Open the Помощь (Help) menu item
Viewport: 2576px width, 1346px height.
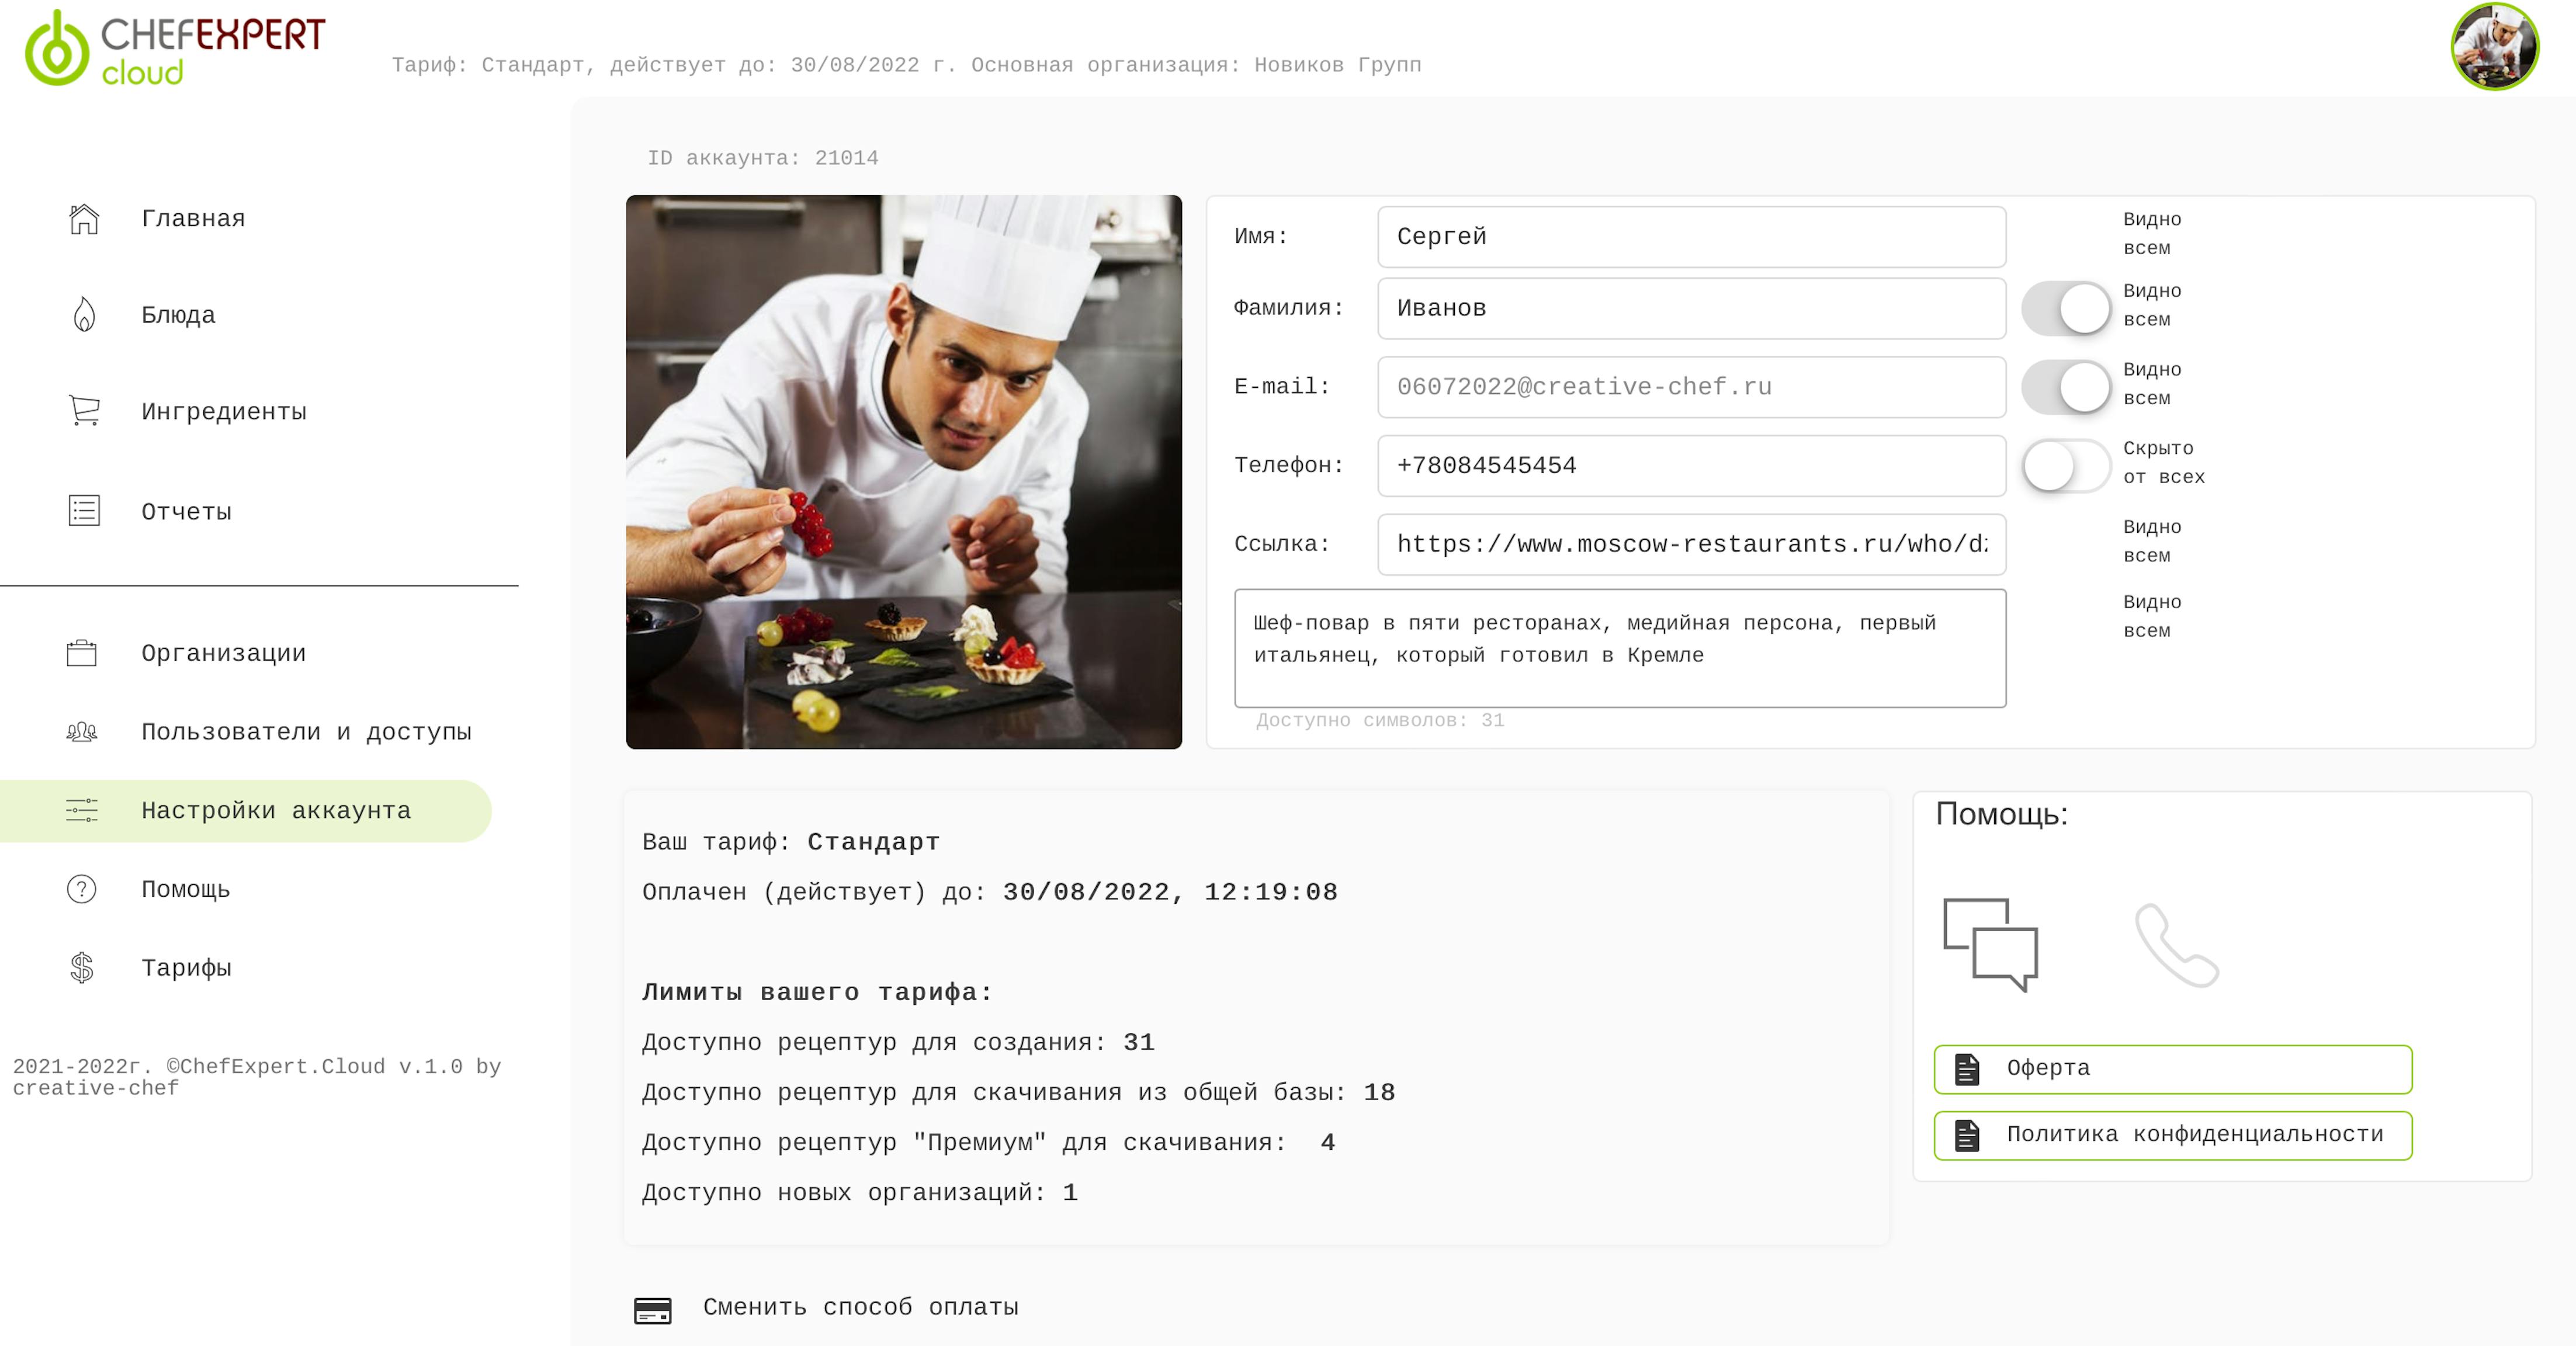pos(184,887)
